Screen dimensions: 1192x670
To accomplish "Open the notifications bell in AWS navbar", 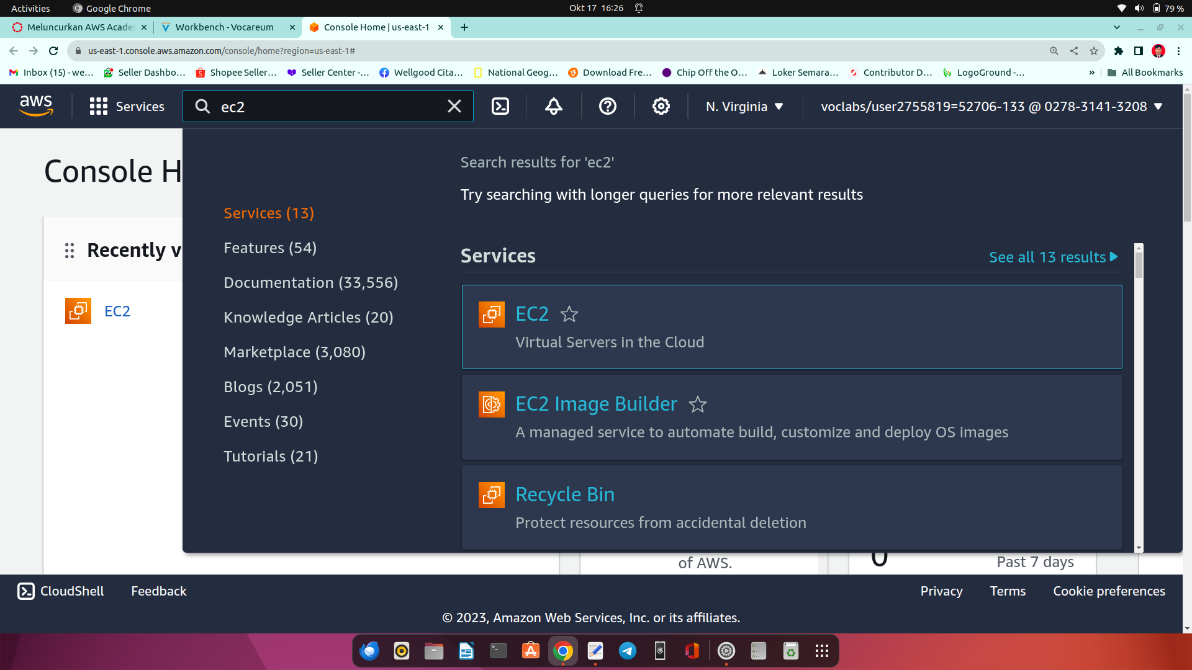I will pos(553,107).
